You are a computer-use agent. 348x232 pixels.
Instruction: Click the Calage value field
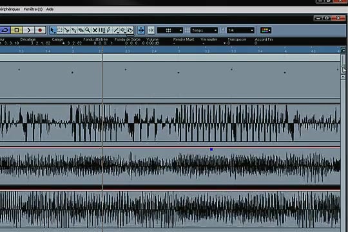point(72,43)
